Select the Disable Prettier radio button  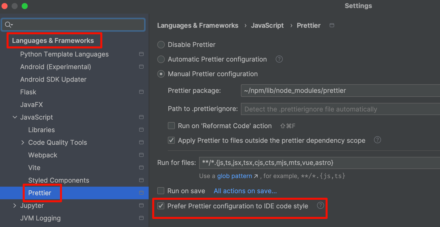(x=161, y=45)
